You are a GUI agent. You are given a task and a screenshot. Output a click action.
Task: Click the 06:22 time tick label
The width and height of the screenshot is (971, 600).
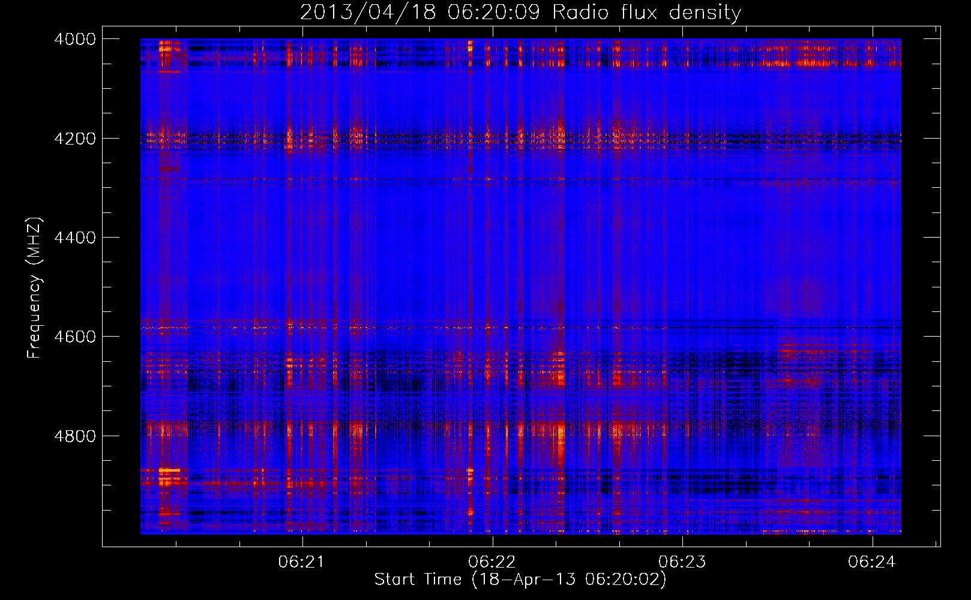click(492, 562)
